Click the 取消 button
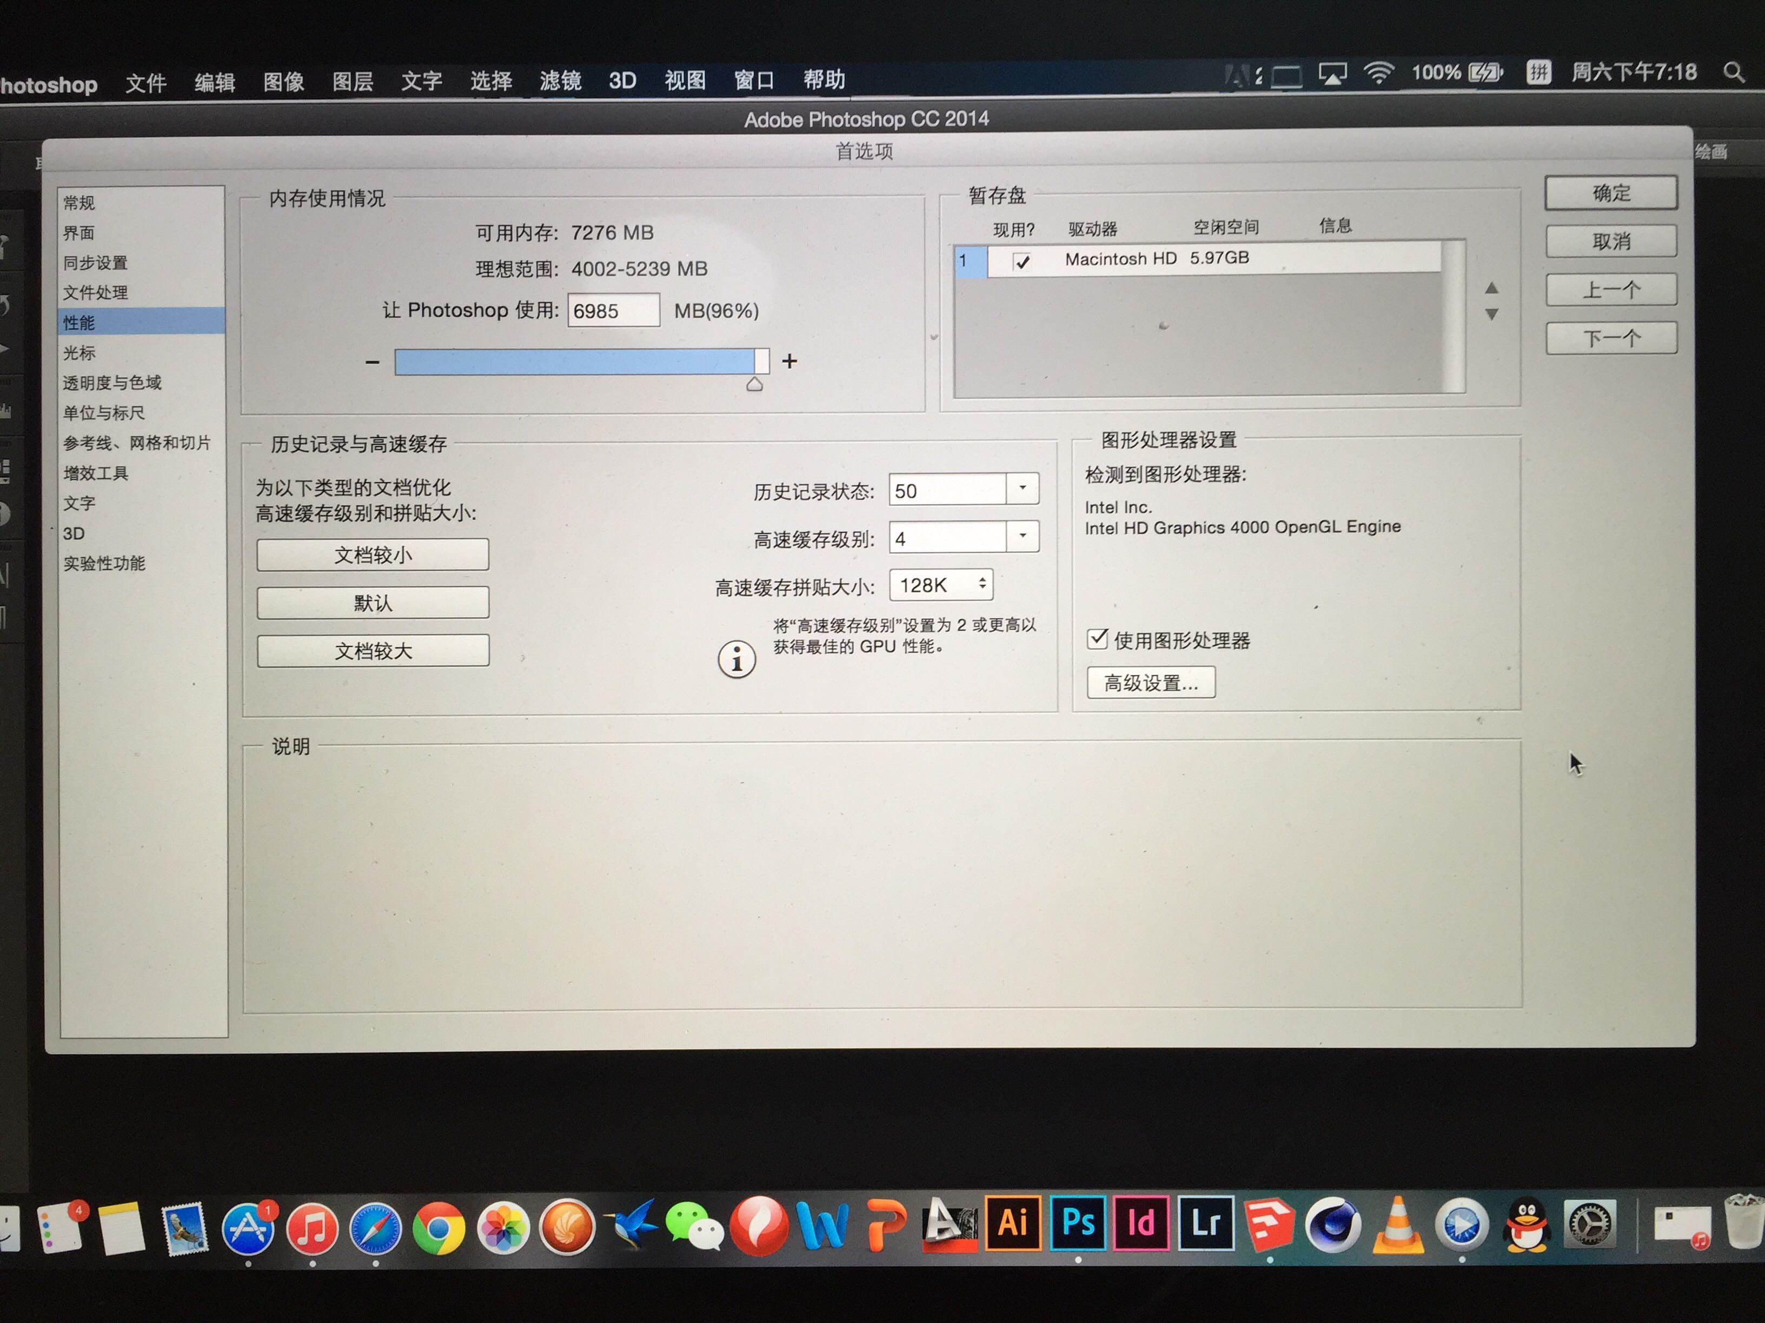 coord(1611,241)
